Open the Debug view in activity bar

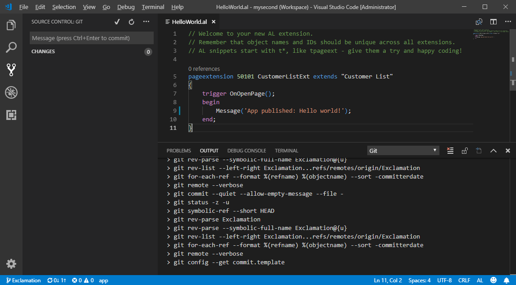tap(11, 92)
